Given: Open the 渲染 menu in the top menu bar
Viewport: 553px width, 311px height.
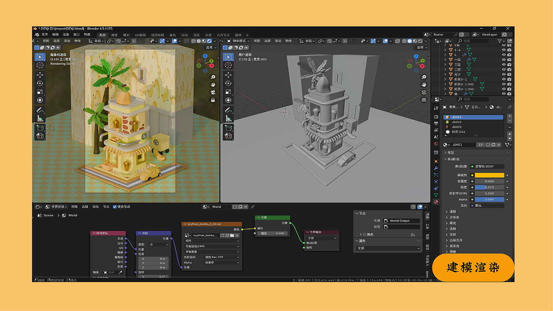Looking at the screenshot, I should click(x=66, y=35).
